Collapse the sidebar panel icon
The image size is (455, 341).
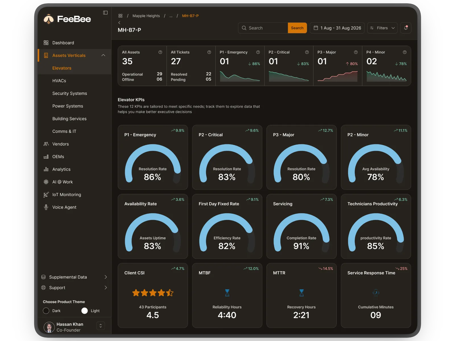(105, 13)
